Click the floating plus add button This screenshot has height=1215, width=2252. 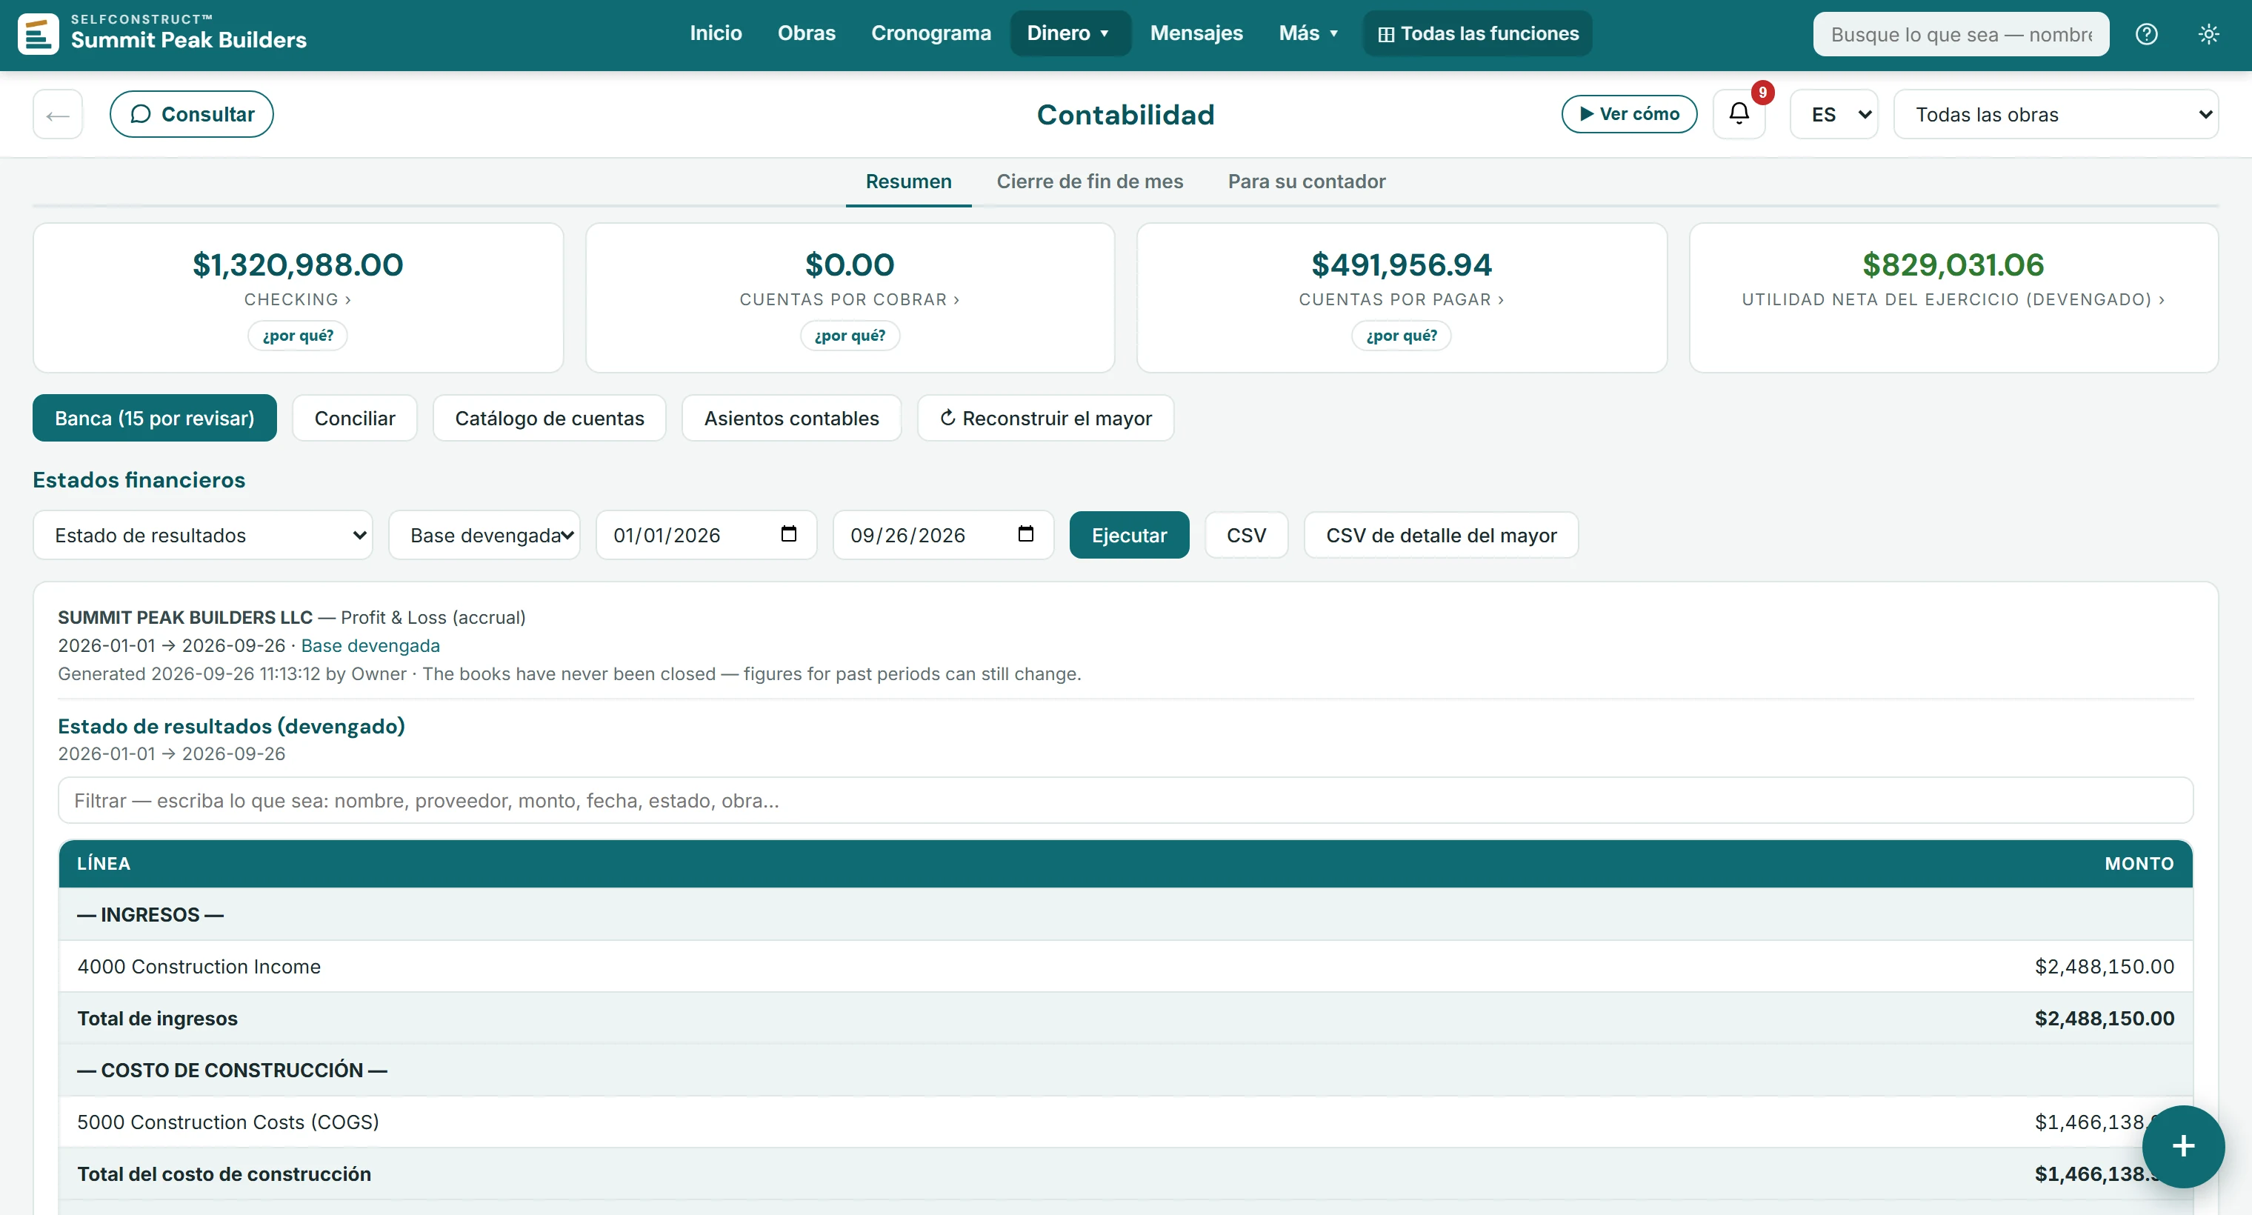[2183, 1146]
